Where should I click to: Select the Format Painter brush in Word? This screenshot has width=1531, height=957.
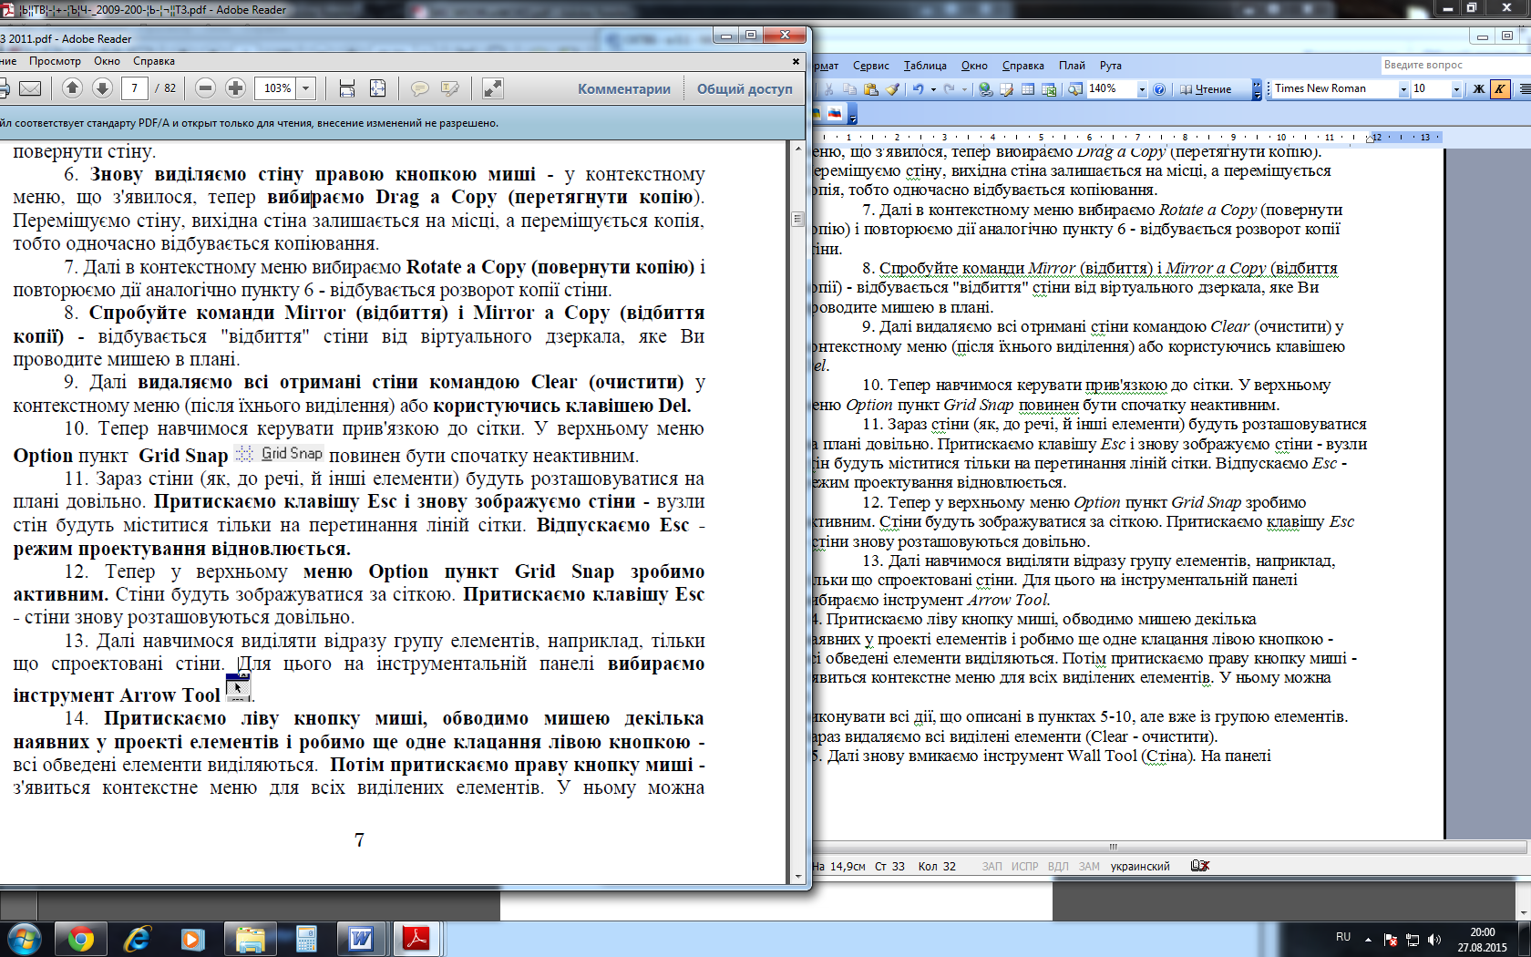tap(892, 89)
